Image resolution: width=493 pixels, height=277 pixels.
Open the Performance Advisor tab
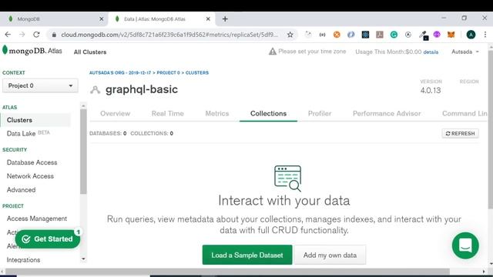387,113
